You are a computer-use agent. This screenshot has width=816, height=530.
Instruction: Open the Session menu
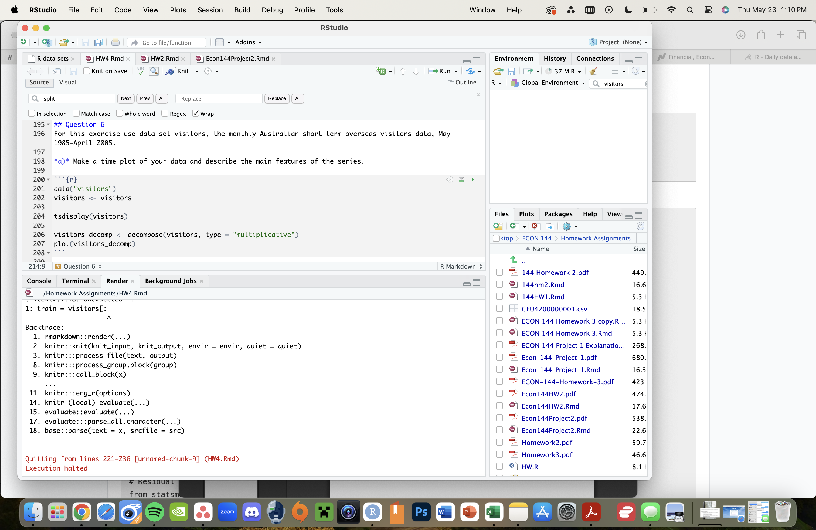[210, 10]
